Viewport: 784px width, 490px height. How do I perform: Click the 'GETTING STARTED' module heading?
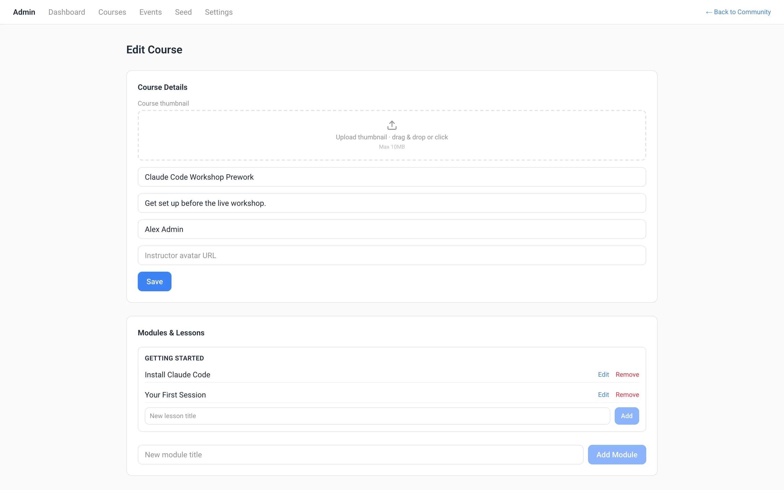tap(174, 358)
